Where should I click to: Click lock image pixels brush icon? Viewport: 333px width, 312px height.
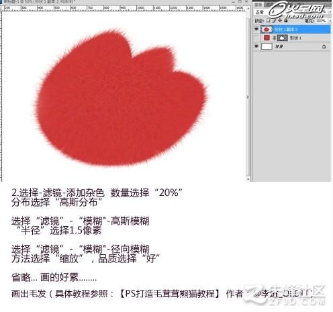click(274, 21)
